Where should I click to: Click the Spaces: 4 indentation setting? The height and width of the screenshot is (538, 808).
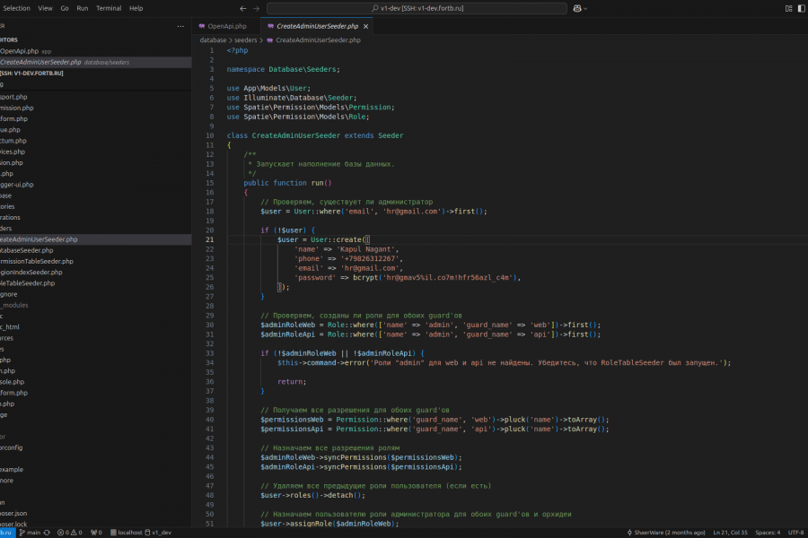tap(768, 532)
